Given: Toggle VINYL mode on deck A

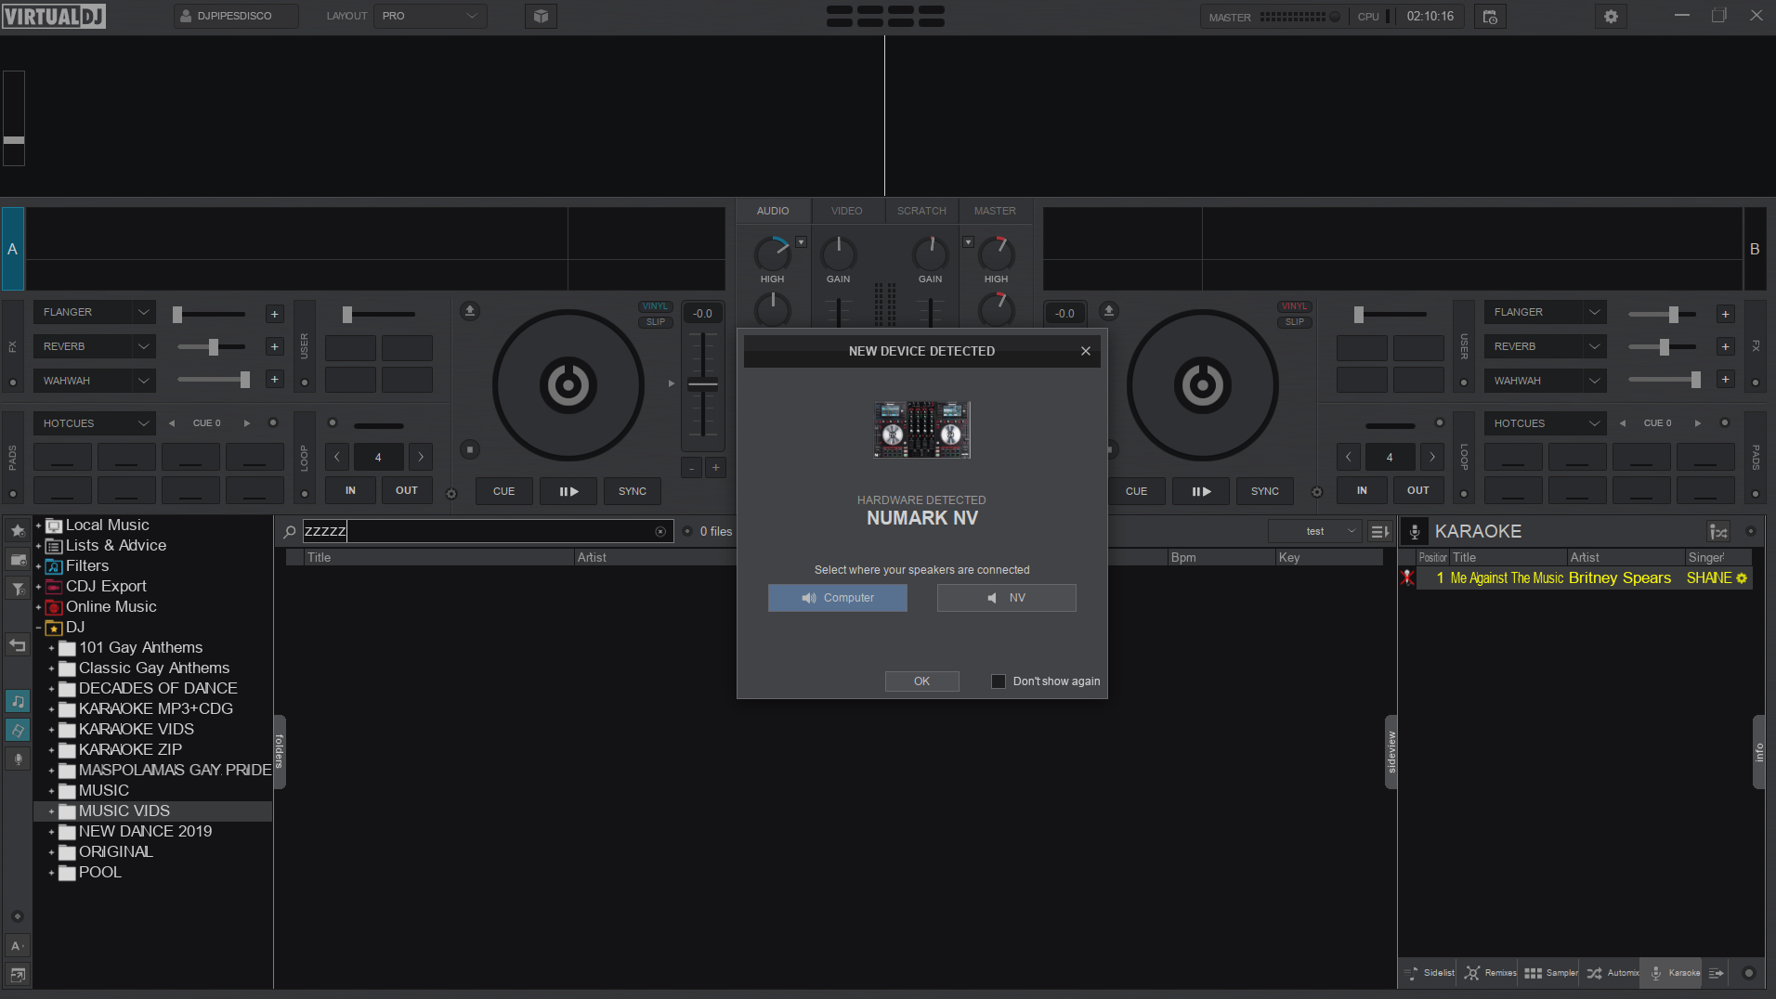Looking at the screenshot, I should (x=655, y=306).
